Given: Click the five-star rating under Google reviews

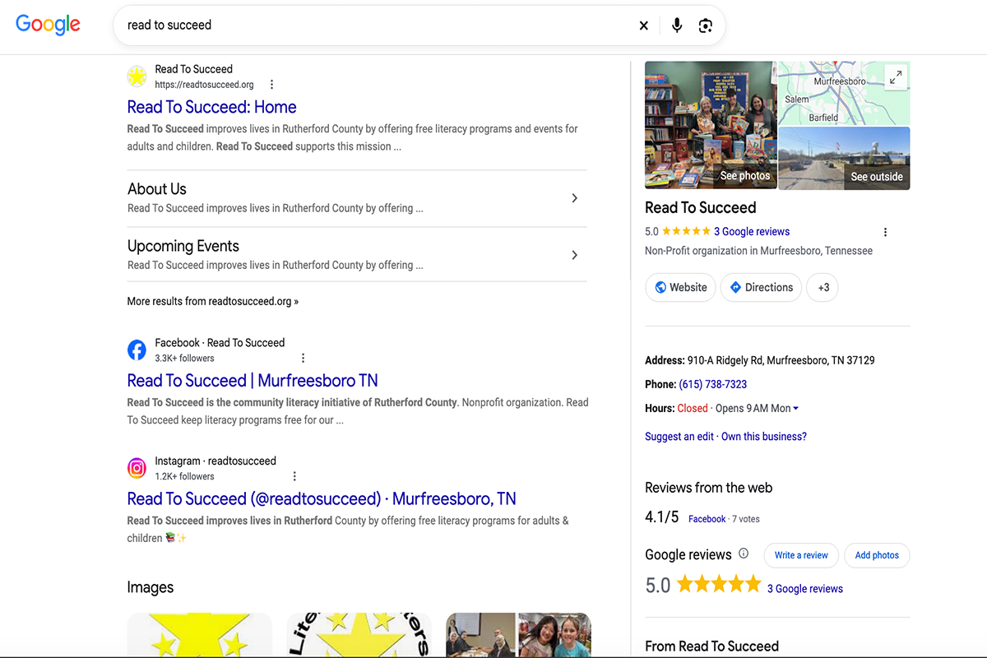Looking at the screenshot, I should (719, 585).
